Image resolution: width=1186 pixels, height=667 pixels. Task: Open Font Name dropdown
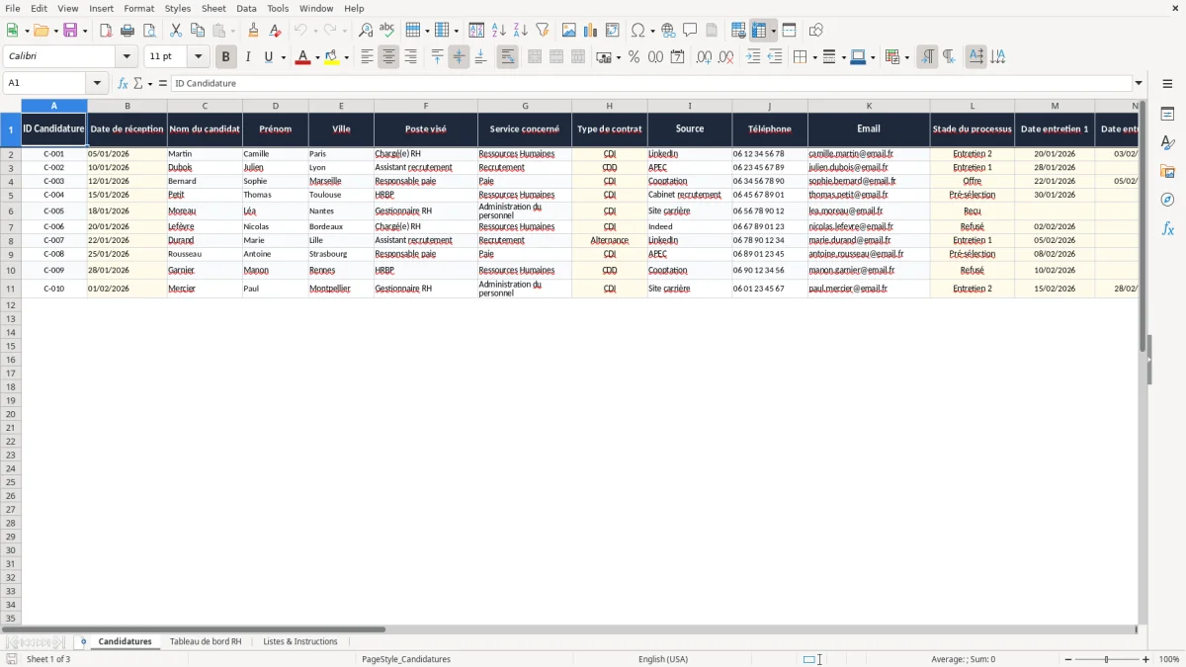pos(127,57)
